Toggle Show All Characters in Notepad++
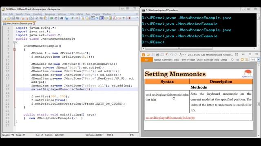261x146 pixels. coord(97,18)
